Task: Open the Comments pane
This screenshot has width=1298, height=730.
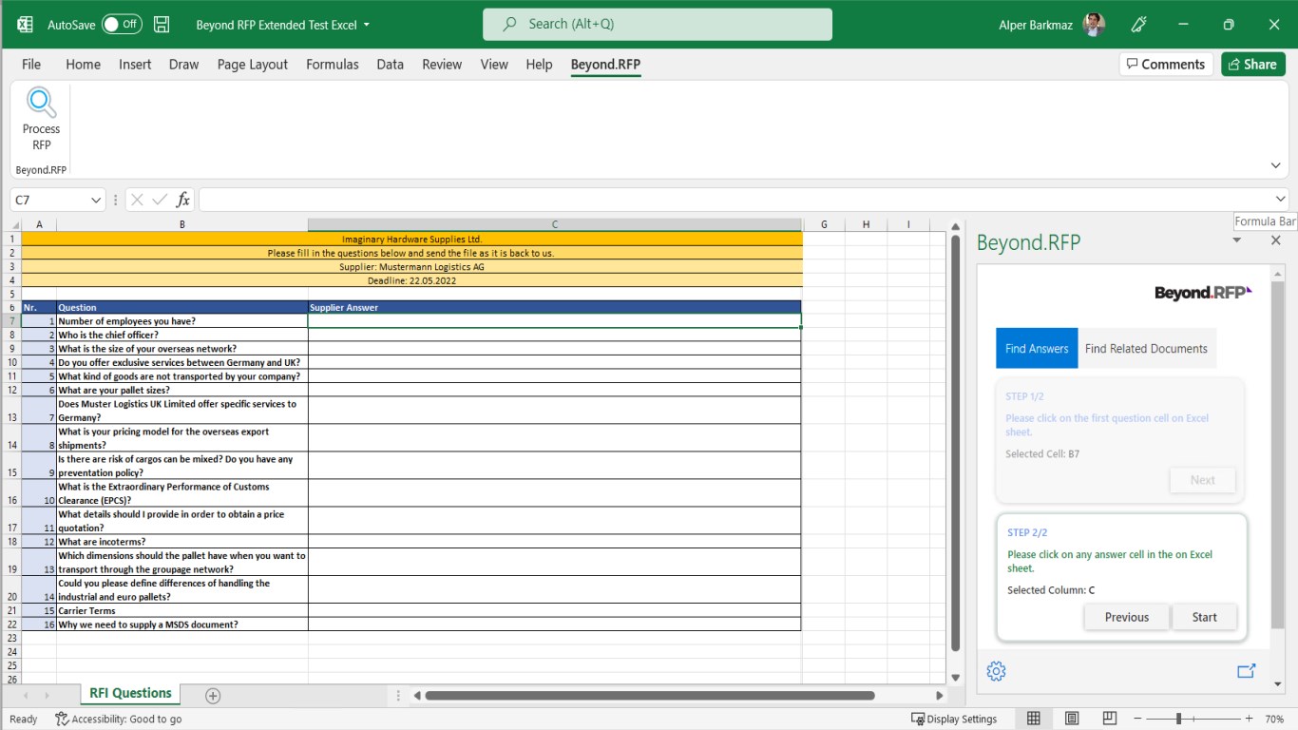Action: tap(1166, 64)
